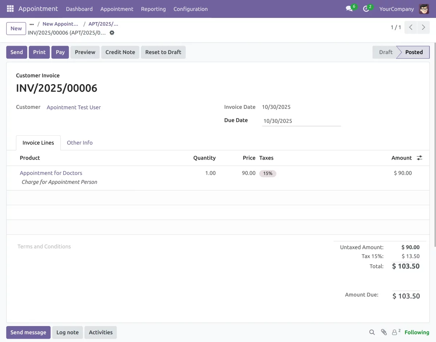Open the Reporting menu
The image size is (436, 342).
click(153, 9)
